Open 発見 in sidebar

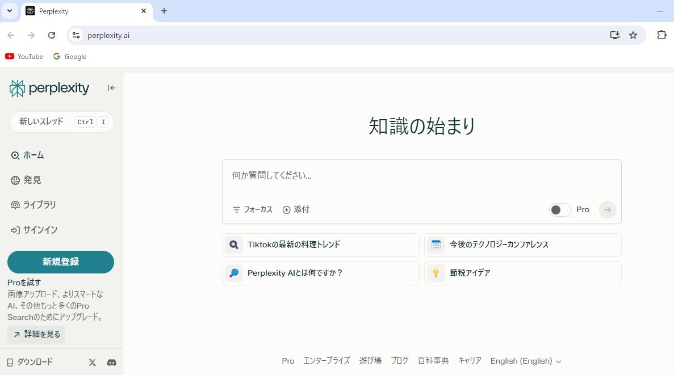tap(26, 180)
